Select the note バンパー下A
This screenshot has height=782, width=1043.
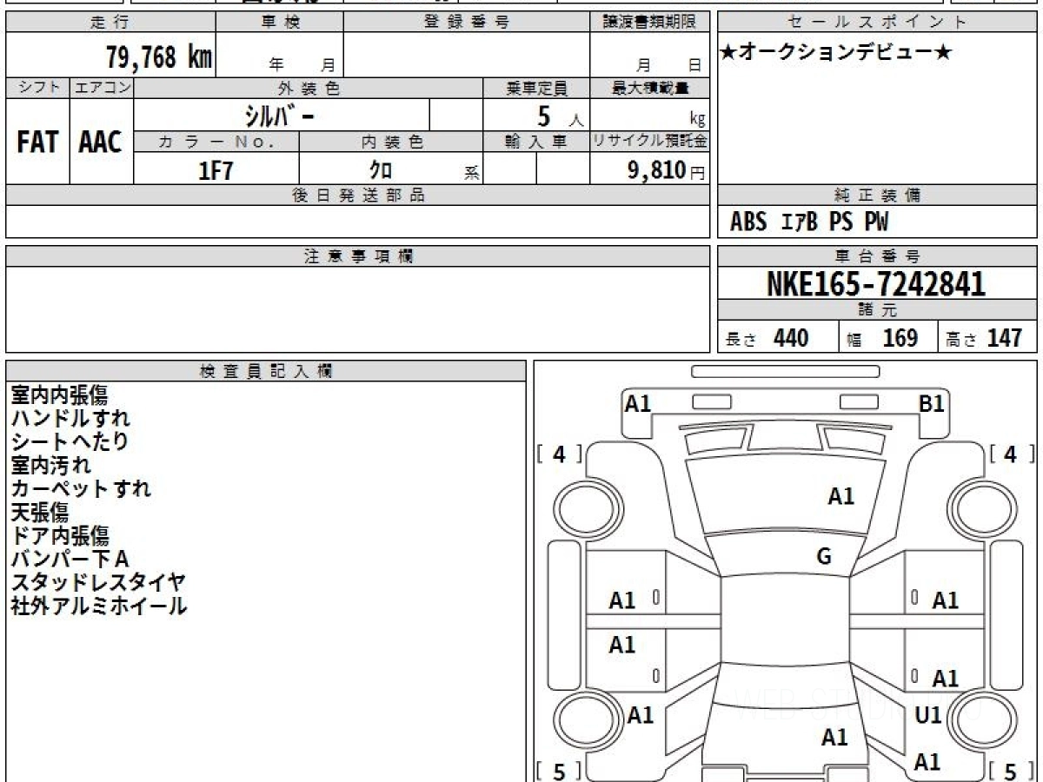tap(70, 559)
